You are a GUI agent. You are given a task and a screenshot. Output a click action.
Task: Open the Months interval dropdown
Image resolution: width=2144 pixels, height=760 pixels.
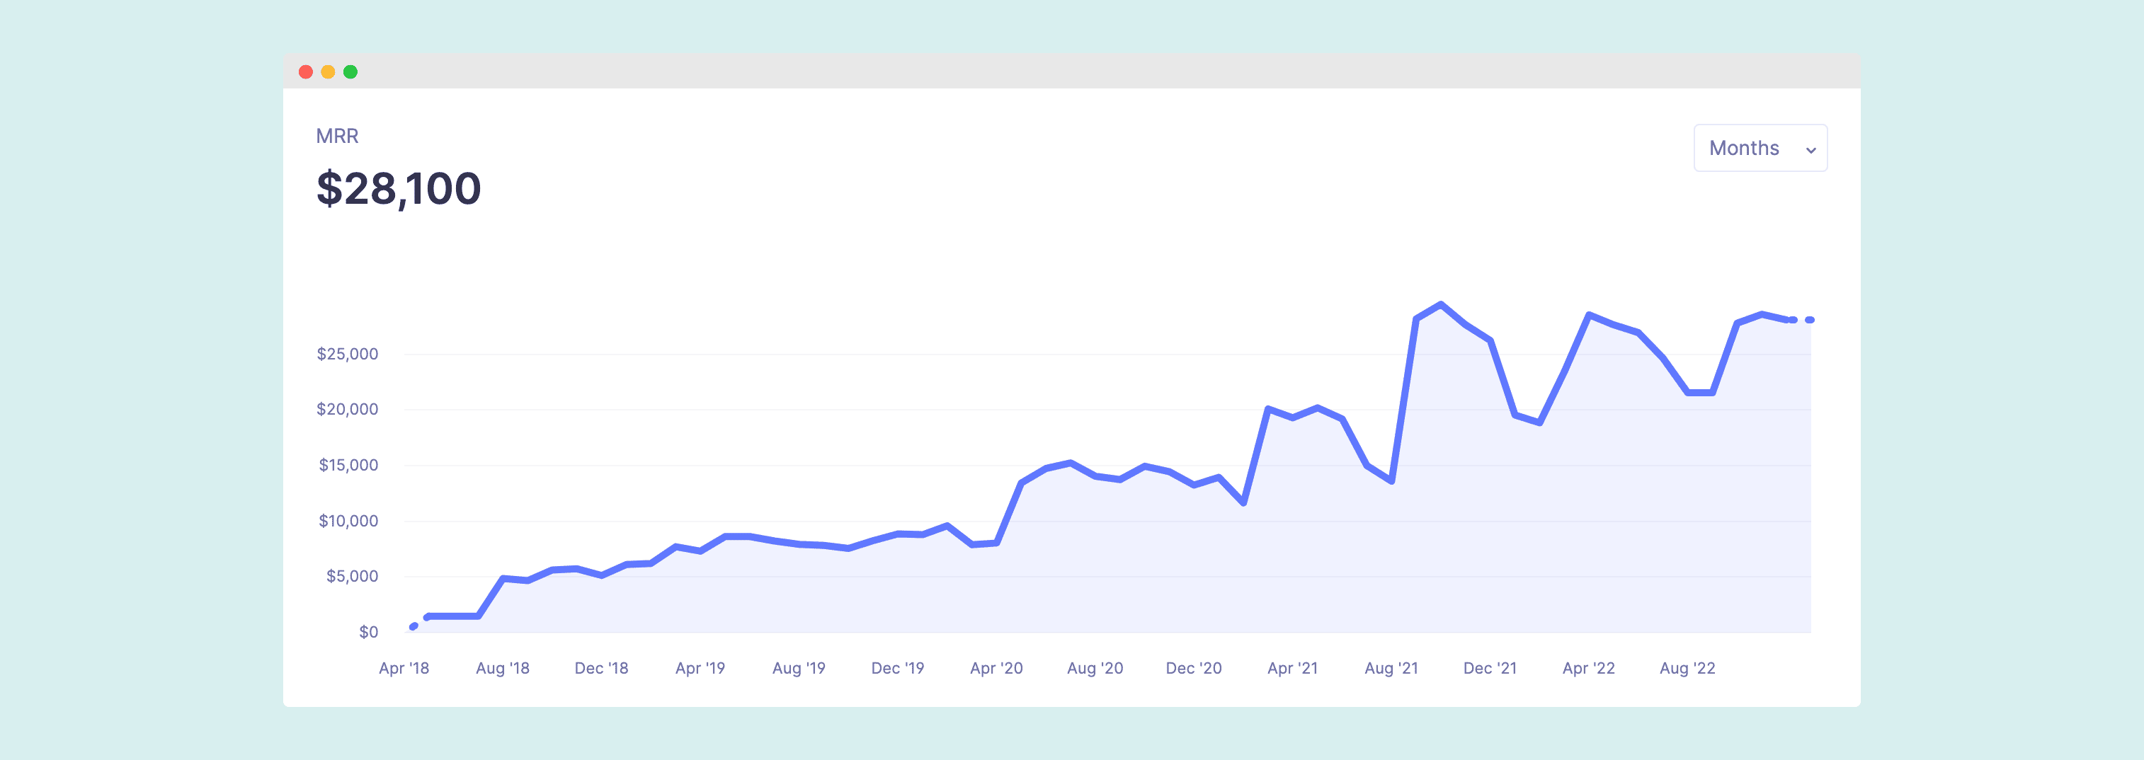[x=1759, y=148]
